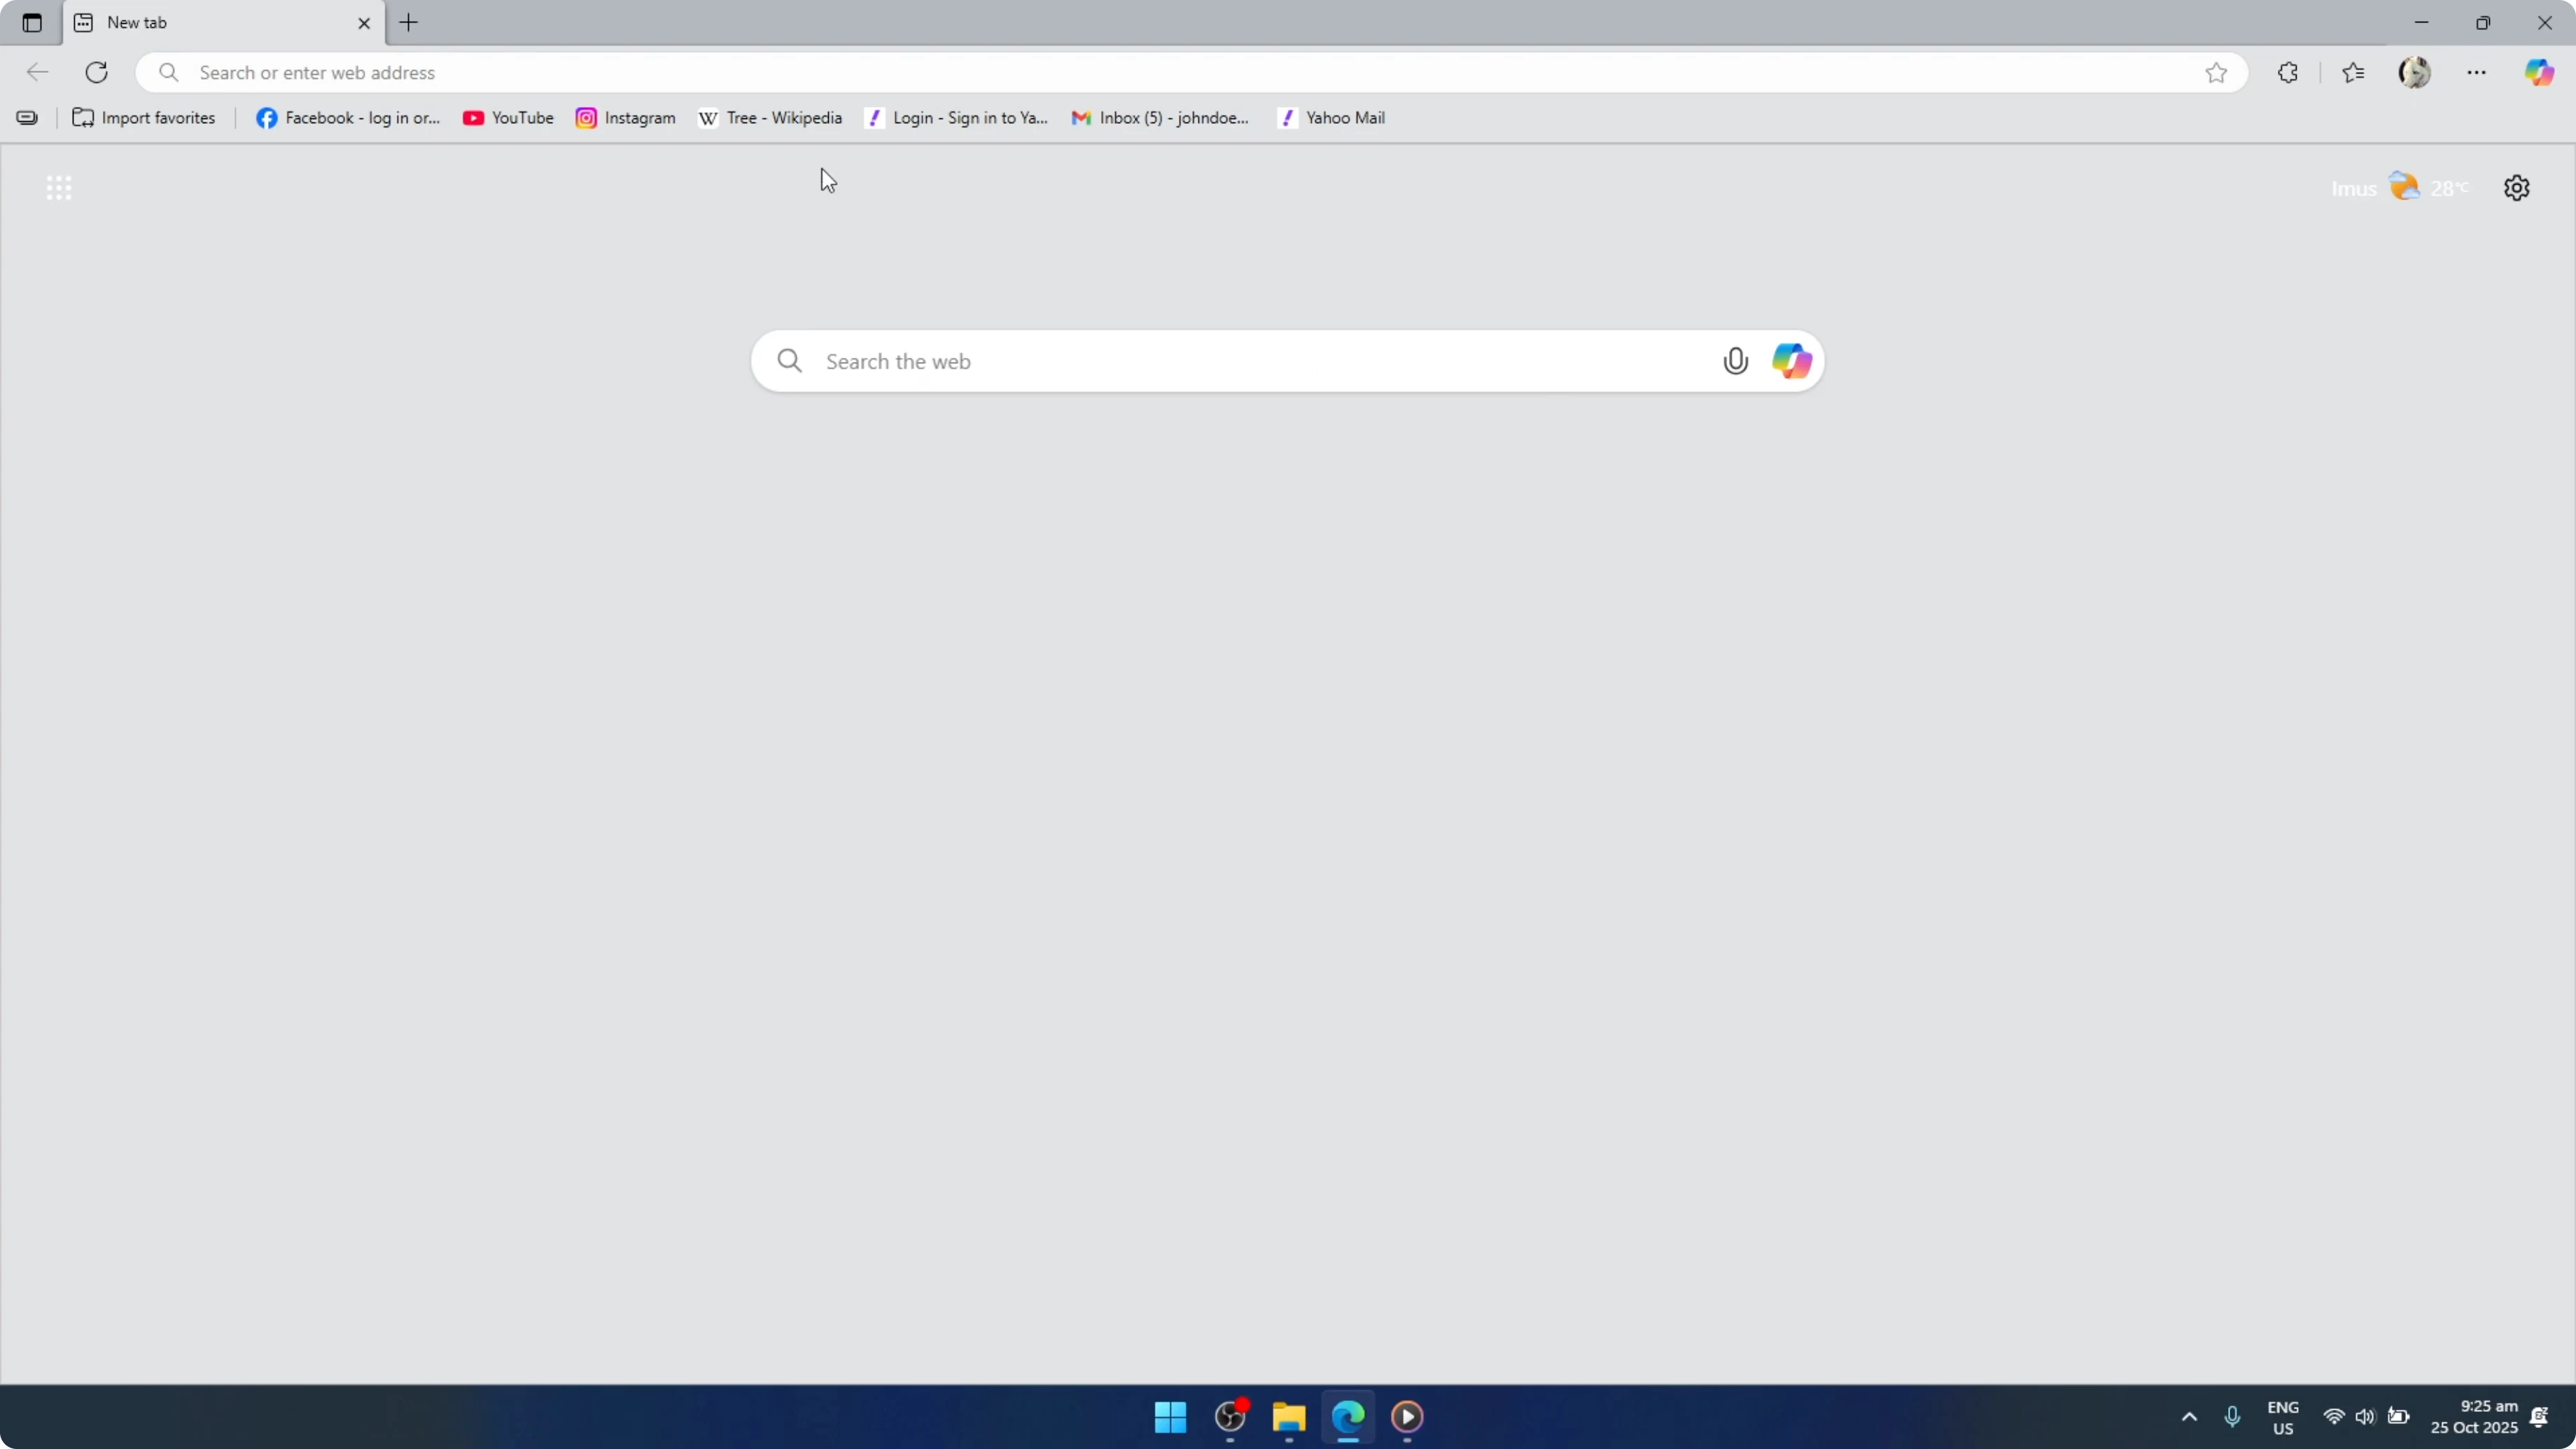Open the tab actions menu icon
This screenshot has height=1449, width=2576.
32,23
